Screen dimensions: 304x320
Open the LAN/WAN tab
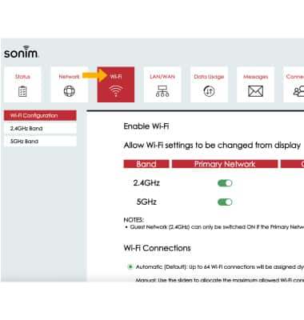coord(162,84)
